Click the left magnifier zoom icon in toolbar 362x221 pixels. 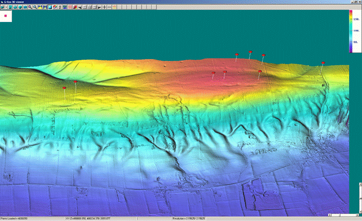(30, 7)
